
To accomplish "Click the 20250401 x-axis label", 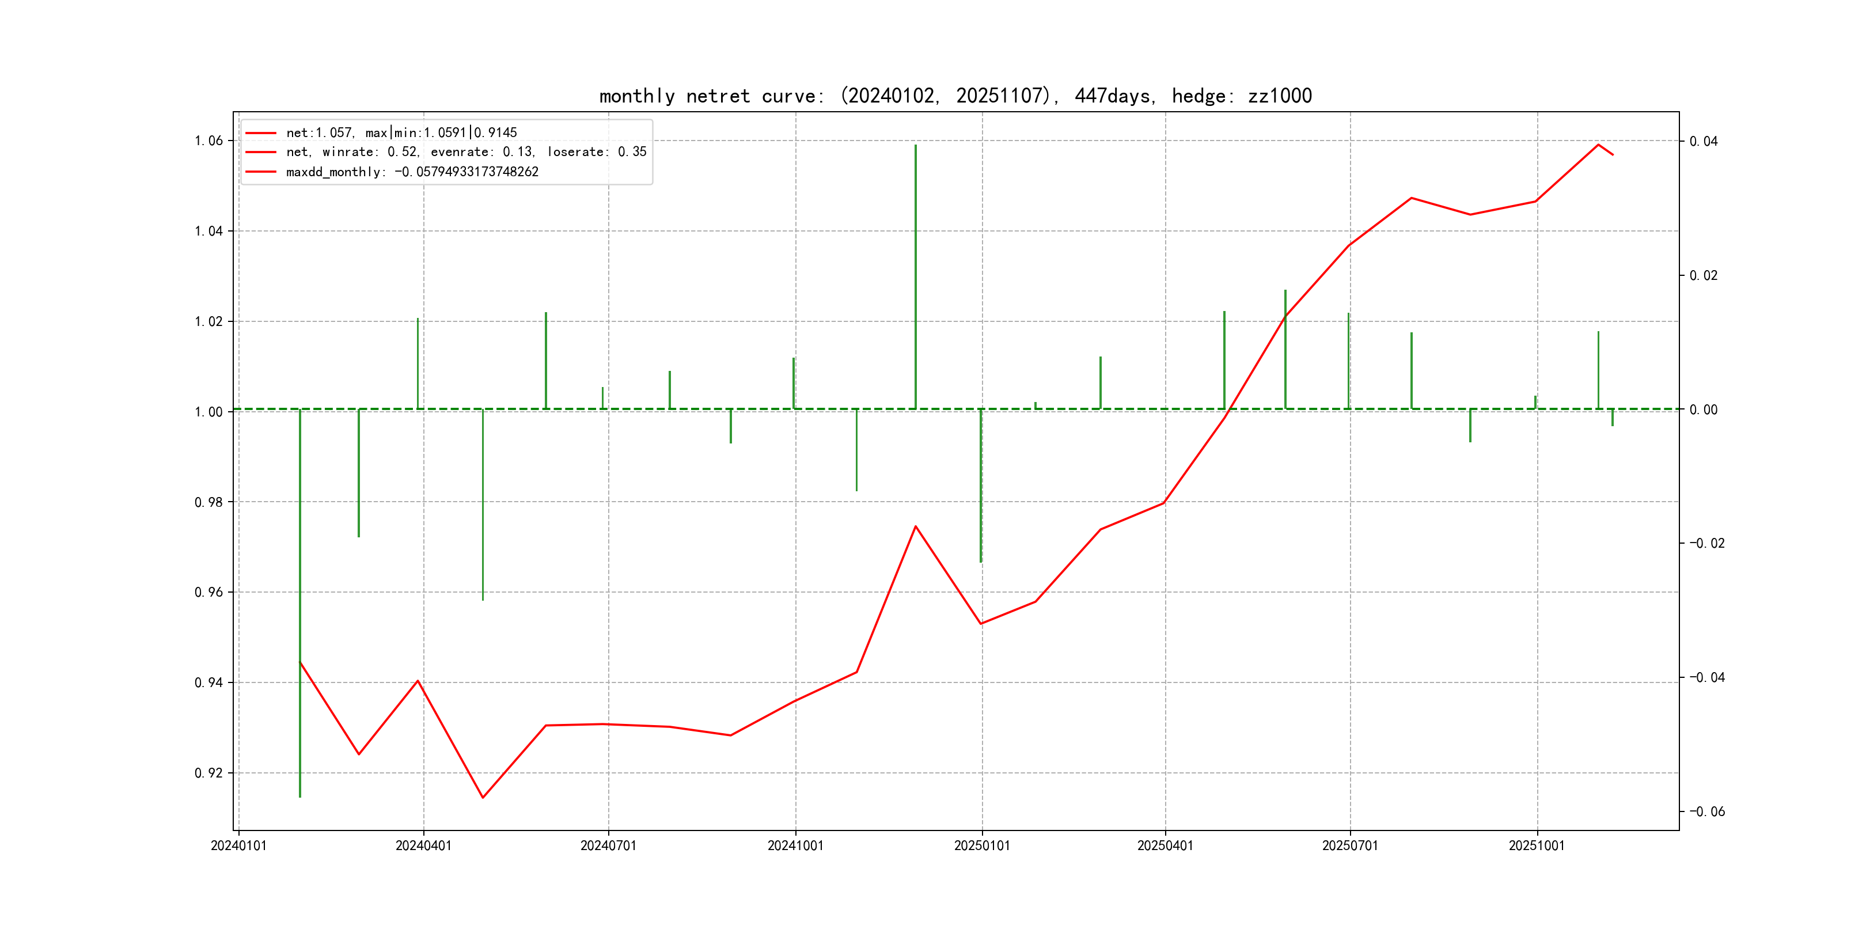I will (x=1165, y=845).
